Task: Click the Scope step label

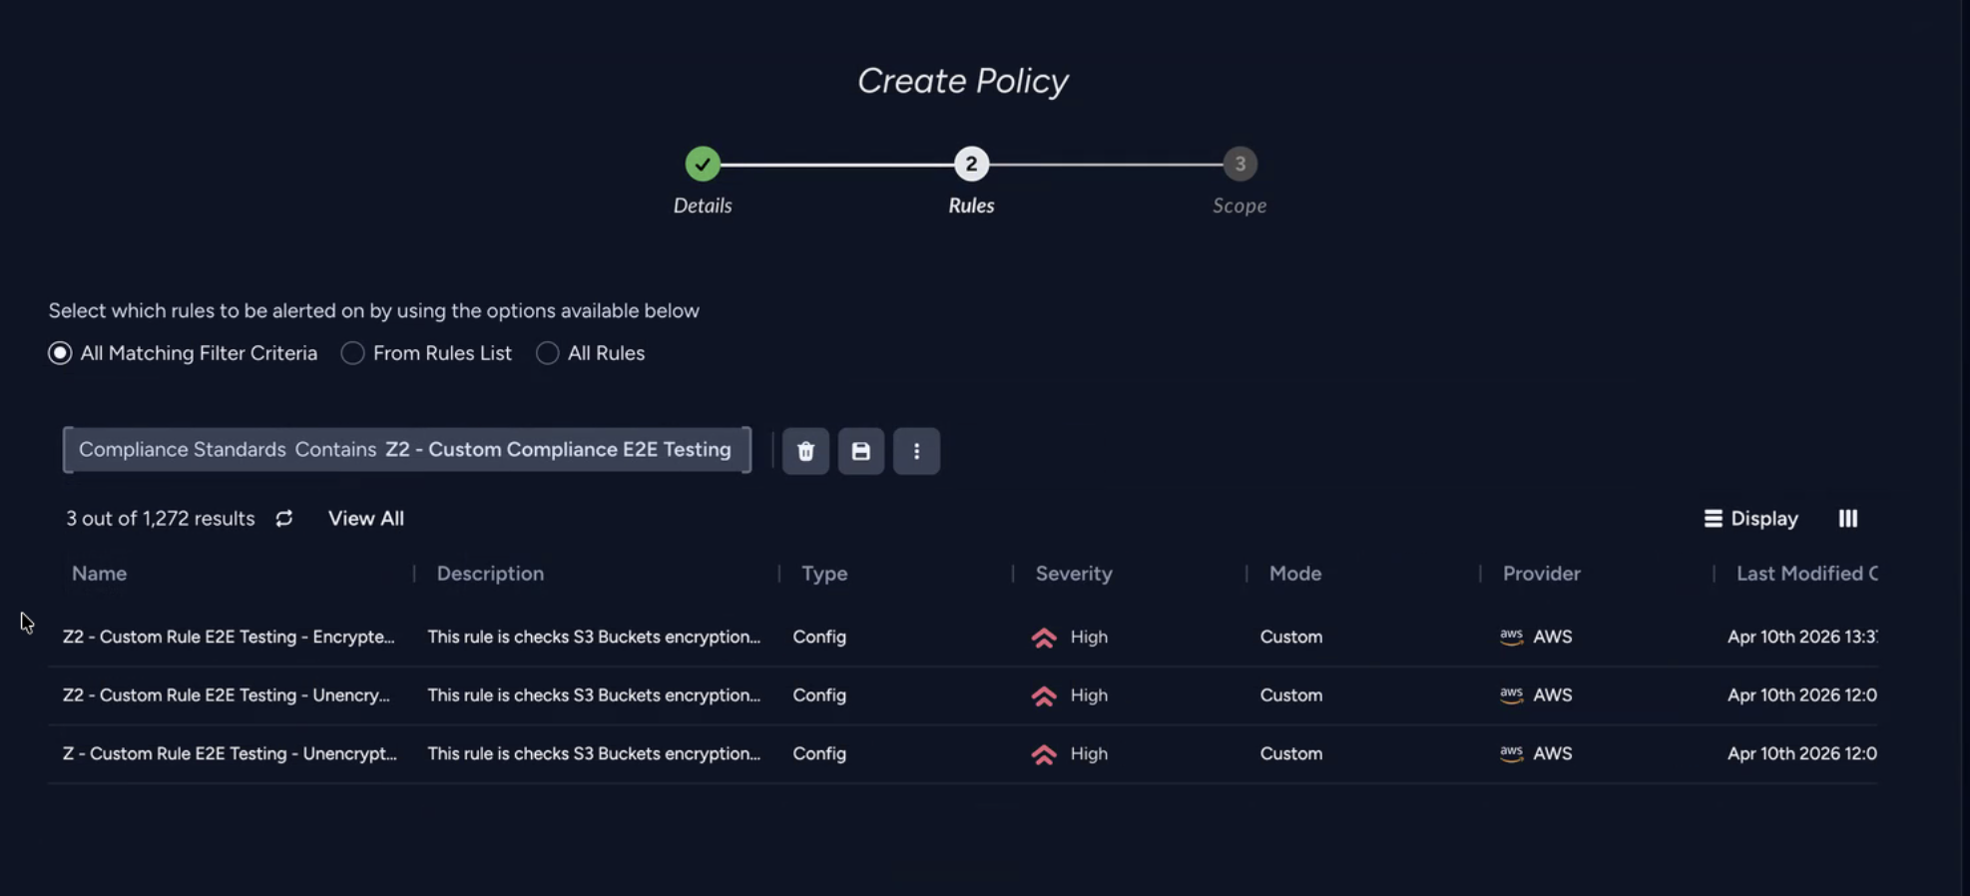Action: pyautogui.click(x=1239, y=206)
